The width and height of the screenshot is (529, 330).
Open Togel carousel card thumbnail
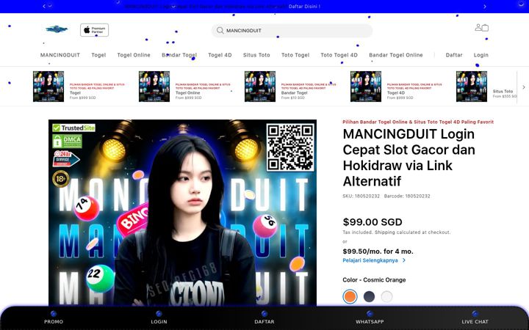(x=48, y=87)
